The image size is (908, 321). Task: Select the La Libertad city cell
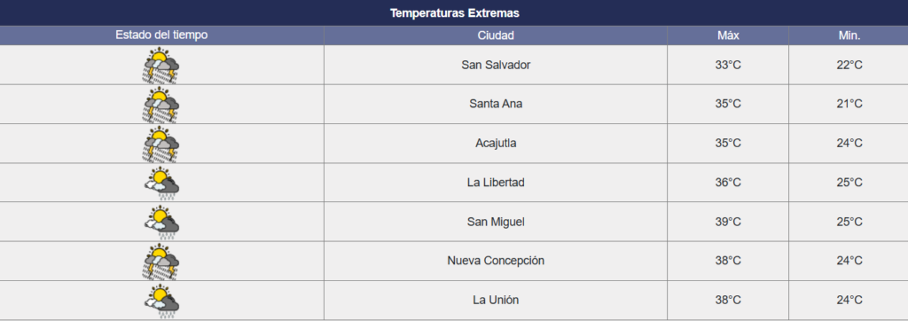pyautogui.click(x=496, y=183)
